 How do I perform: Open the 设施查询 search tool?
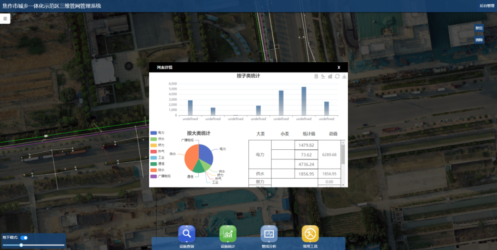(187, 234)
